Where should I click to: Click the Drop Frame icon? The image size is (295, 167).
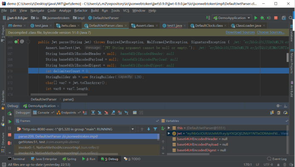tap(120, 113)
